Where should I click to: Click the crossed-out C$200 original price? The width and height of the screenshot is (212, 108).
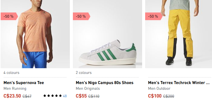[x=169, y=96]
